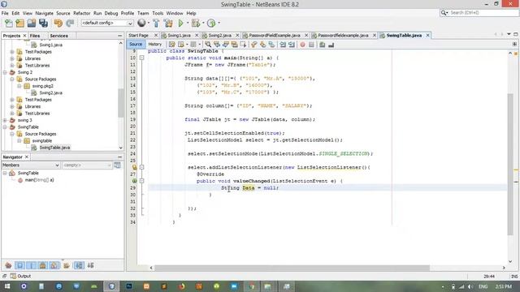Click the Clean and Build icon
Viewport: 520px width, 292px height.
click(x=168, y=23)
